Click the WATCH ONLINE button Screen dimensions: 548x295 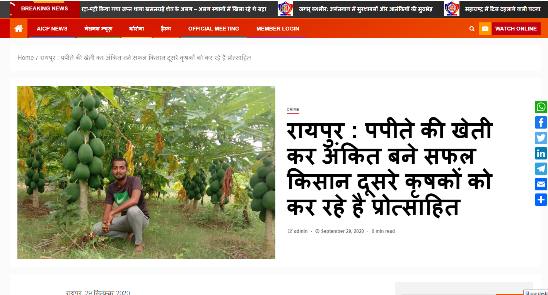[516, 29]
